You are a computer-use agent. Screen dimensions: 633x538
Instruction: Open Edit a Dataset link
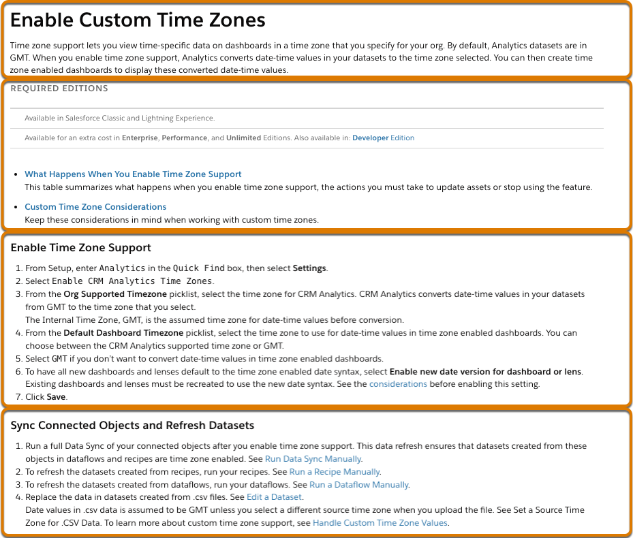point(274,497)
